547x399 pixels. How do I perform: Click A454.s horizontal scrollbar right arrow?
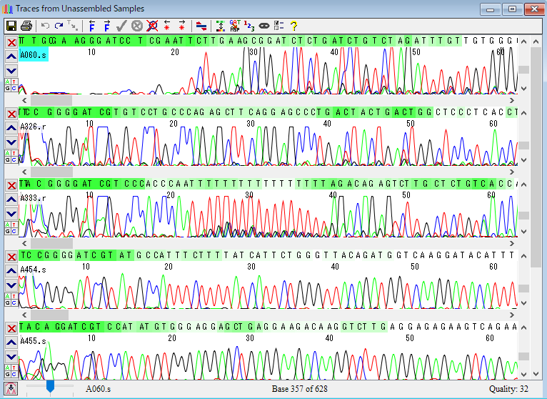coord(512,315)
